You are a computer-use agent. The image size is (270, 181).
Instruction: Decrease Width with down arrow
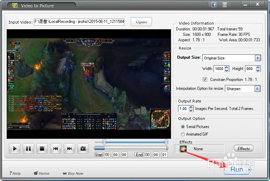tap(227, 70)
